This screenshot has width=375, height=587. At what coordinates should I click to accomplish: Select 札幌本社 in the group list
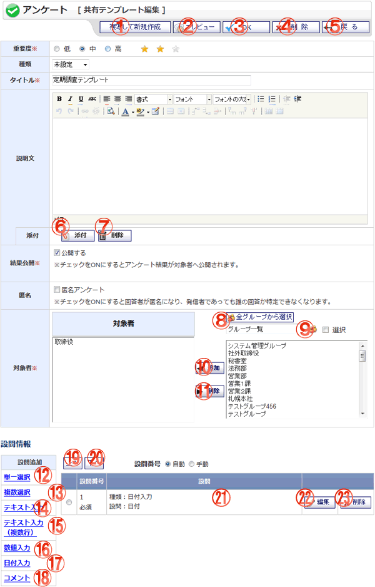pos(241,399)
